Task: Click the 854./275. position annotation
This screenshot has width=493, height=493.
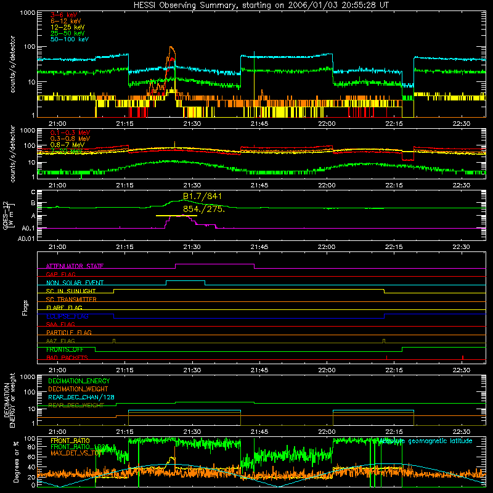Action: [204, 209]
